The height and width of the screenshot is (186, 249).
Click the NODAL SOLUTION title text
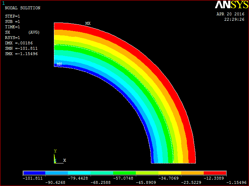[23, 8]
